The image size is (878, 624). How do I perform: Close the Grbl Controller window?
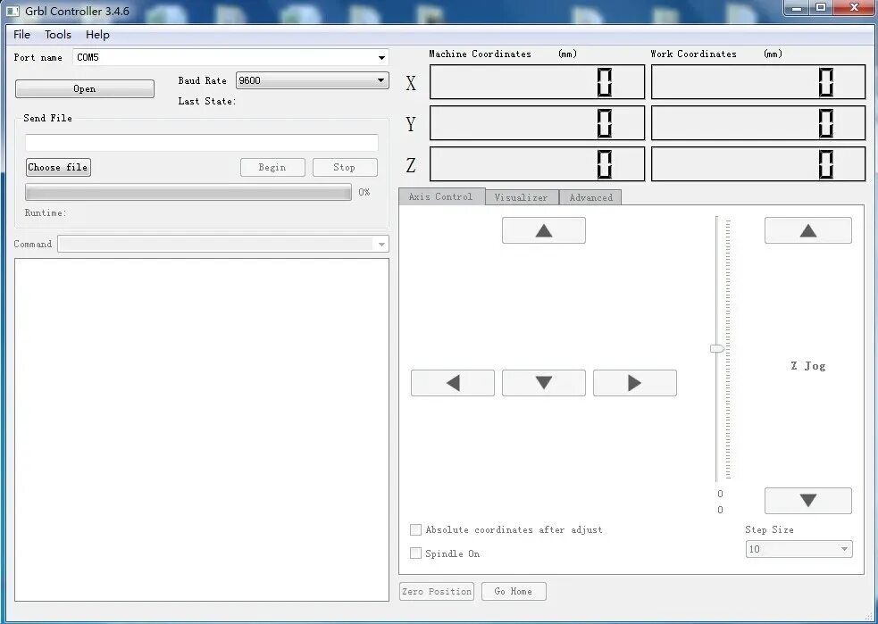855,8
